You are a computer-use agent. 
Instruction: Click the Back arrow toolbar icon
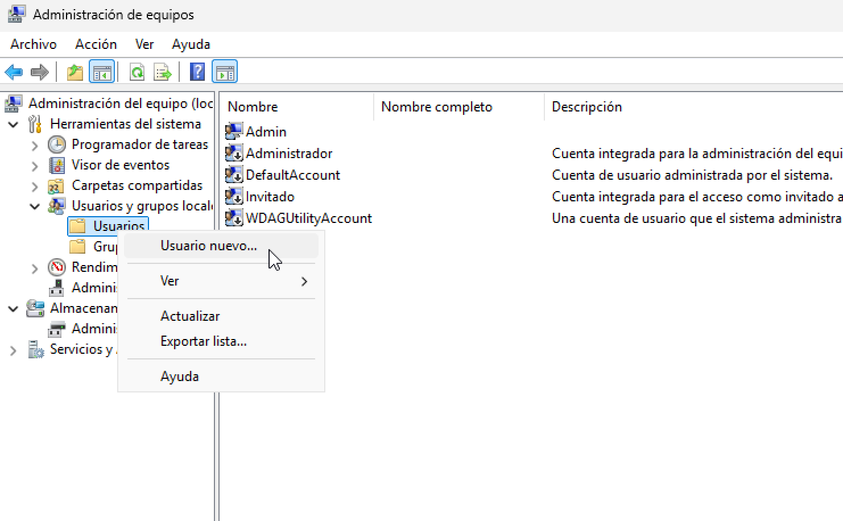14,72
